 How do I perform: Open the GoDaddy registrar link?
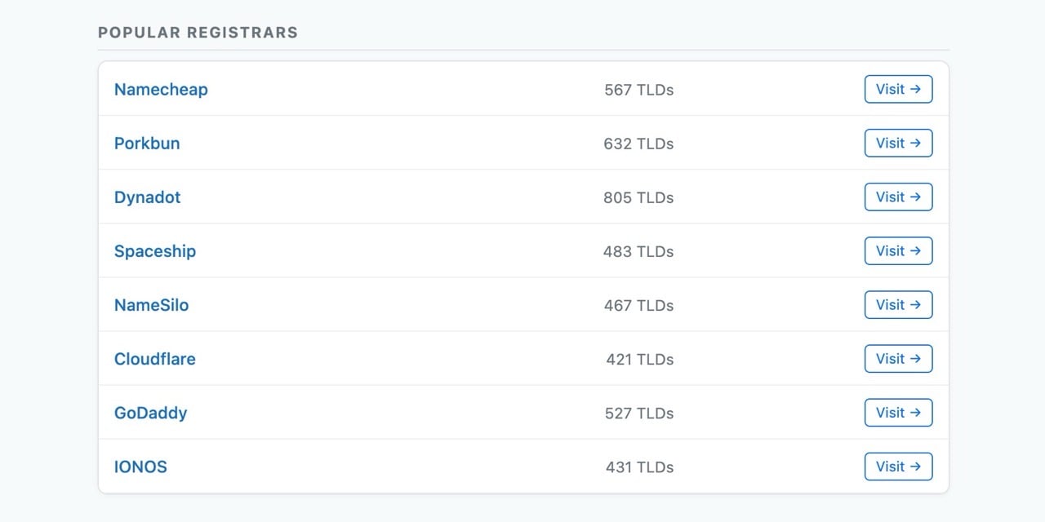[150, 413]
